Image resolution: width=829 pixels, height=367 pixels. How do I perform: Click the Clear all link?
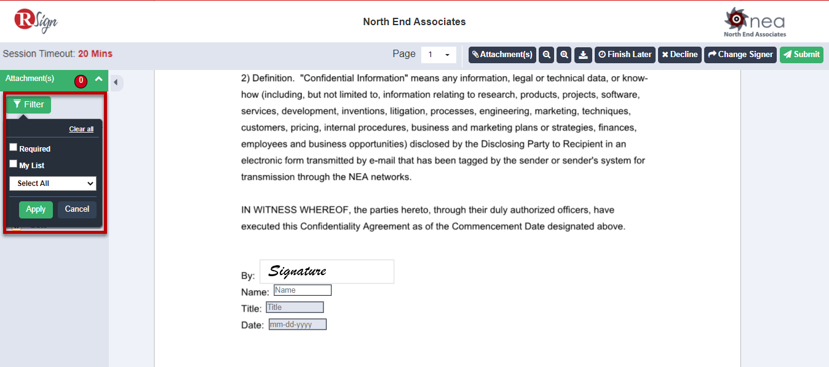[x=81, y=129]
